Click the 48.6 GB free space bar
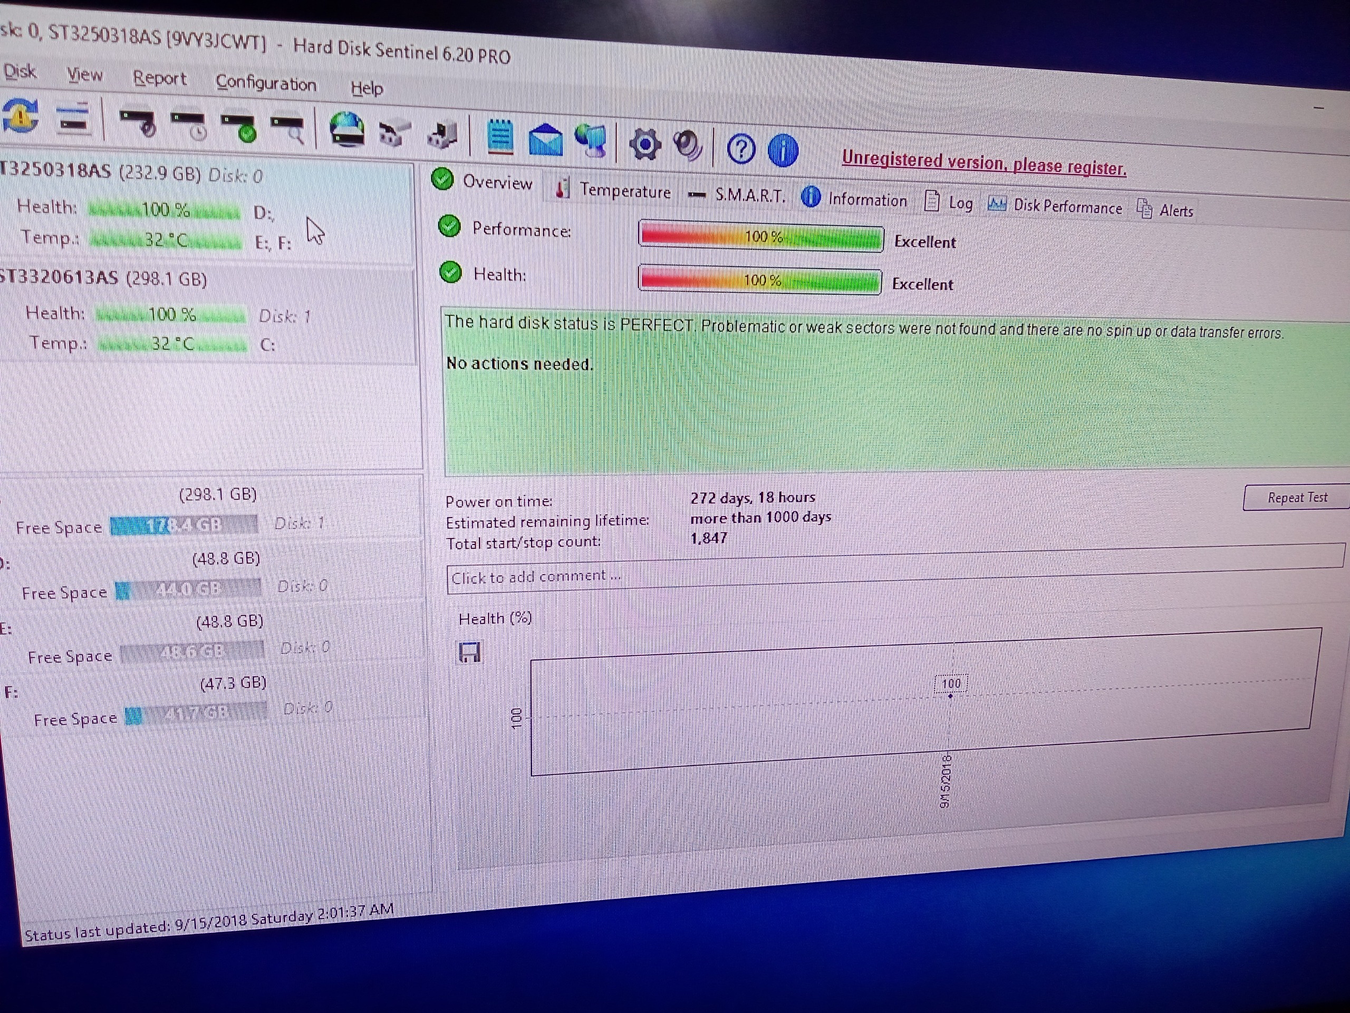The height and width of the screenshot is (1013, 1350). coord(192,652)
